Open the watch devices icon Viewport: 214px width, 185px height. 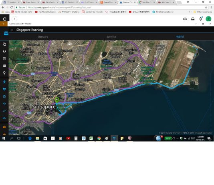pos(201,19)
